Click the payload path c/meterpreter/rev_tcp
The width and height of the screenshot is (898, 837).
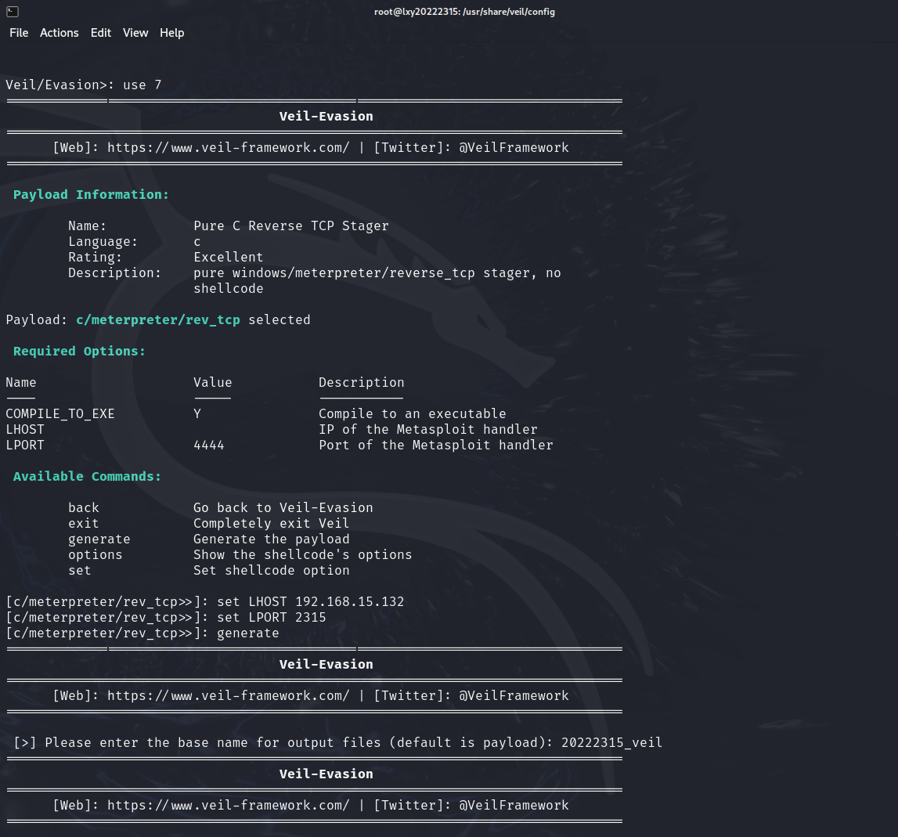[x=158, y=319]
